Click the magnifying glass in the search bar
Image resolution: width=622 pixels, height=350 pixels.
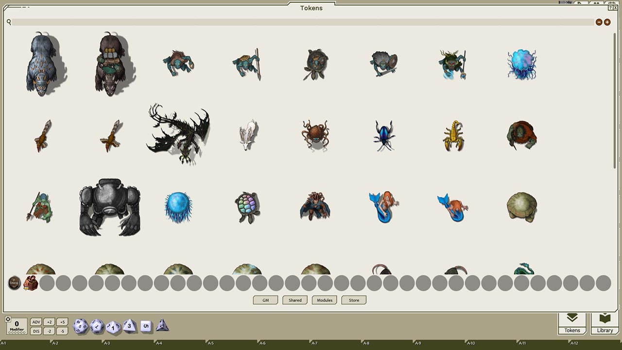pos(8,22)
